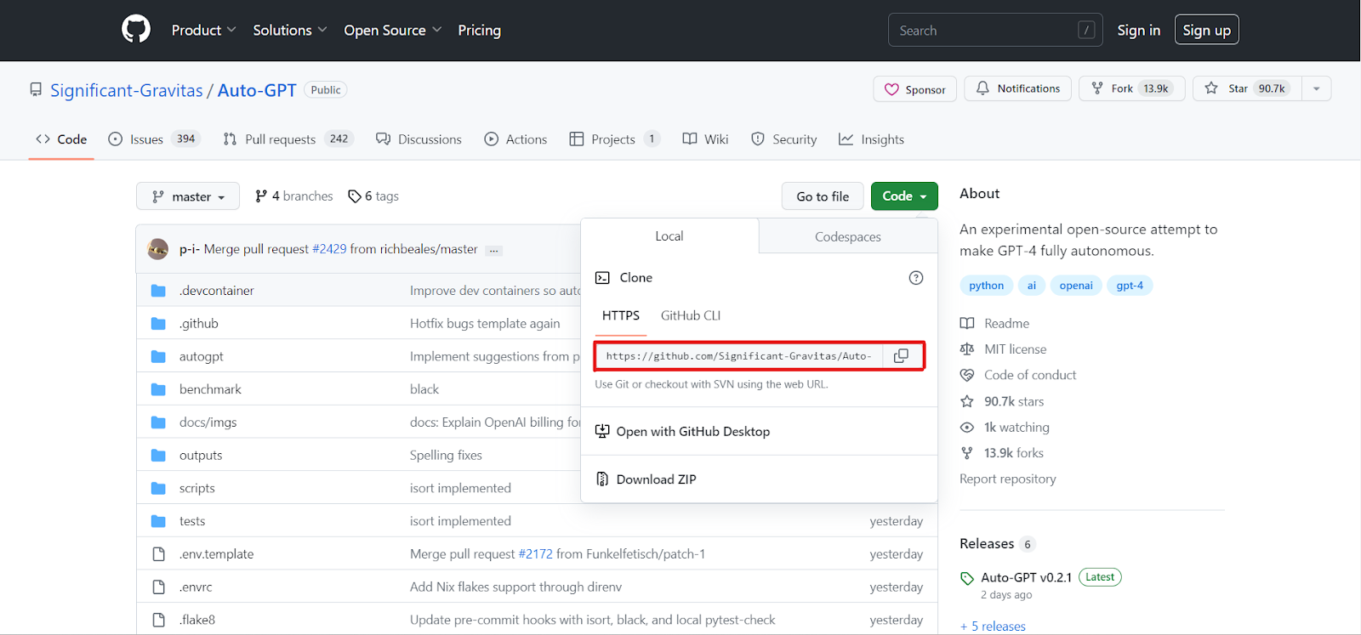Copy the HTTPS clone URL to clipboard
The image size is (1361, 635).
[x=901, y=355]
